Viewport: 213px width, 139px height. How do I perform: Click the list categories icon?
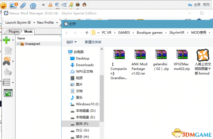click(x=6, y=82)
